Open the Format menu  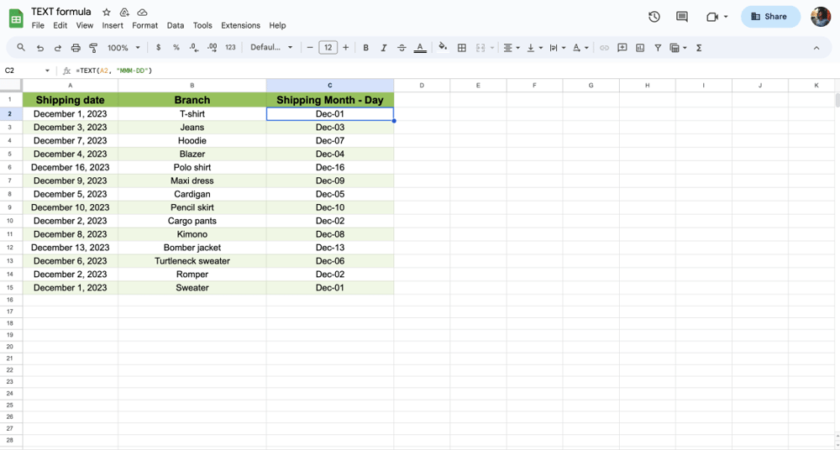[x=144, y=26]
